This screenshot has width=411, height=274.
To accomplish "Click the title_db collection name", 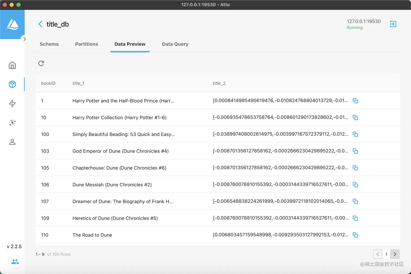I will click(58, 24).
